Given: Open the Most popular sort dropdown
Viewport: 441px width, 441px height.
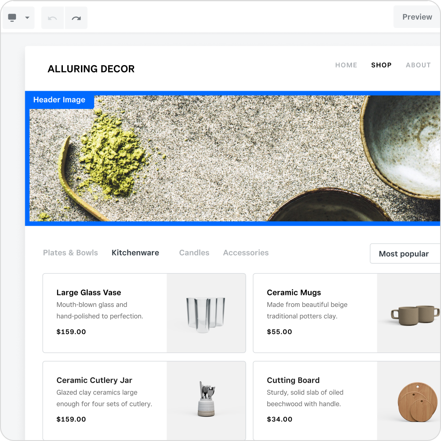Looking at the screenshot, I should tap(405, 253).
